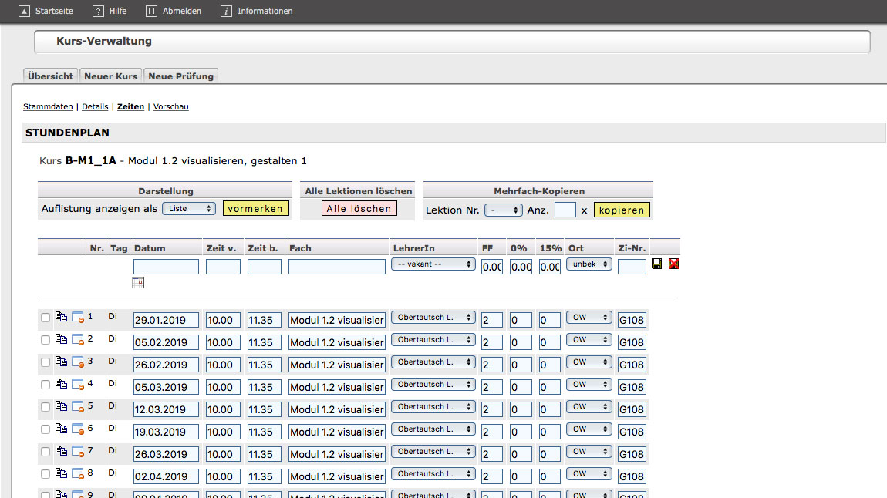Open the Auflistung anzeigen als Liste dropdown
The width and height of the screenshot is (887, 498).
pos(188,209)
